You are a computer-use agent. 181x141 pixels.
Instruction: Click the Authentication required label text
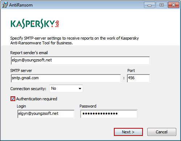tap(37, 99)
